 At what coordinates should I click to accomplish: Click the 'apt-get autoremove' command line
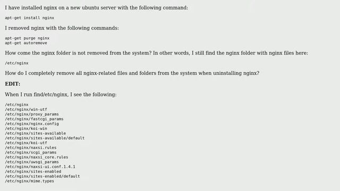click(x=26, y=43)
